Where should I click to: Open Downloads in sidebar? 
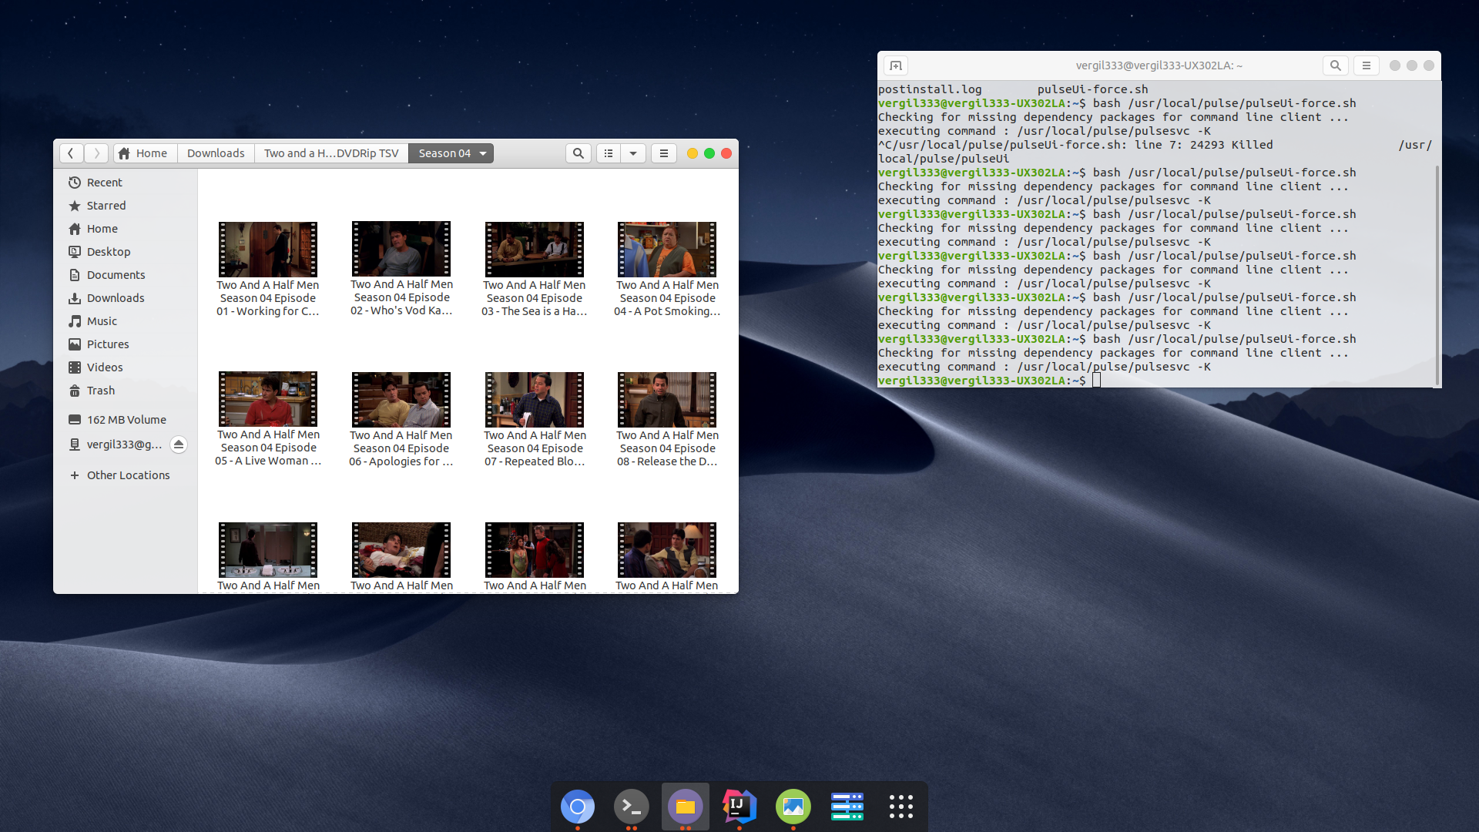[126, 298]
